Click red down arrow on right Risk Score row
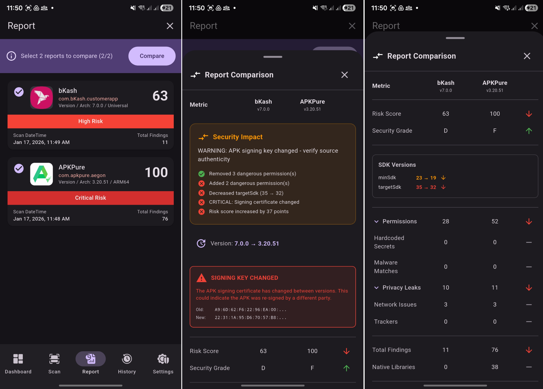 529,114
